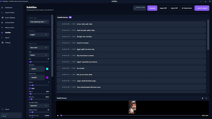Select subtitle entry "this on your show. Black"

click(131, 75)
